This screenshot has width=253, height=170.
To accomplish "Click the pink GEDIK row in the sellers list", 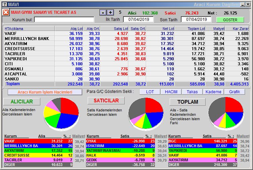I will pyautogui.click(x=120, y=160).
